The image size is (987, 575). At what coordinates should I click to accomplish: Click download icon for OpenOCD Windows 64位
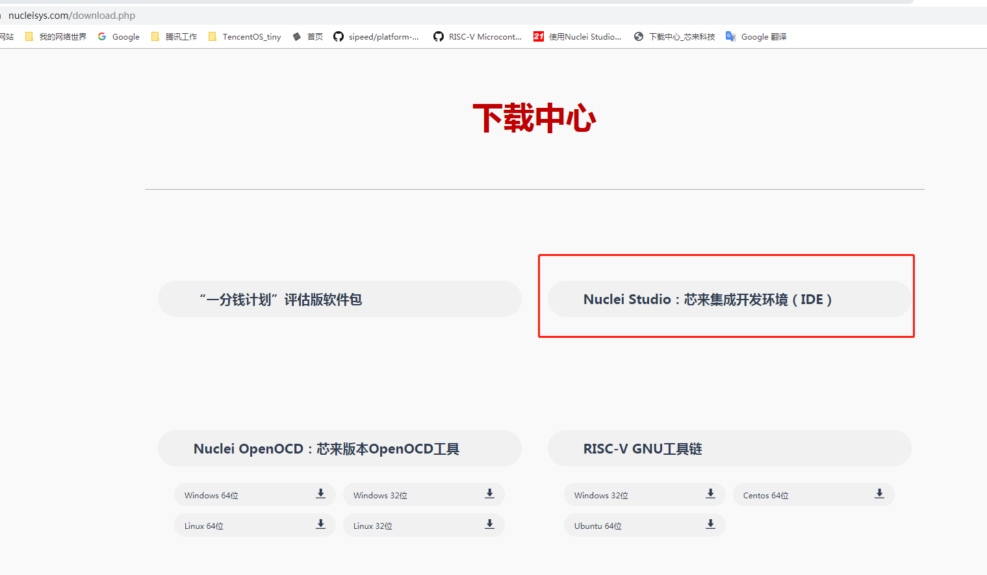pos(320,494)
